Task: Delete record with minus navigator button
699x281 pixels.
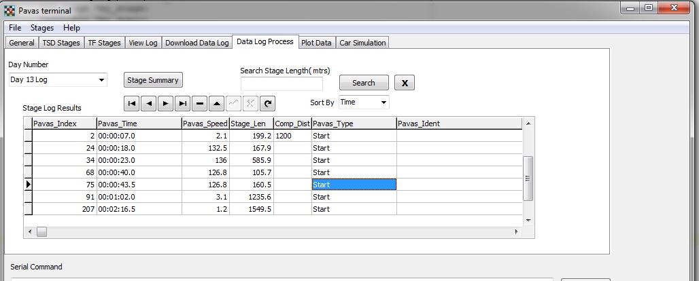Action: [x=199, y=104]
